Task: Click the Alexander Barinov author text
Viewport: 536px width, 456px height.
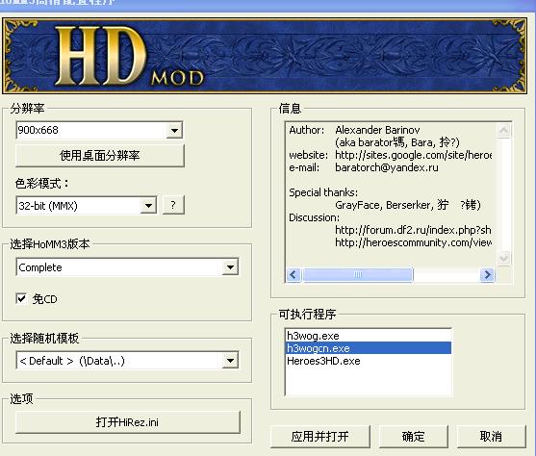Action: pos(377,130)
